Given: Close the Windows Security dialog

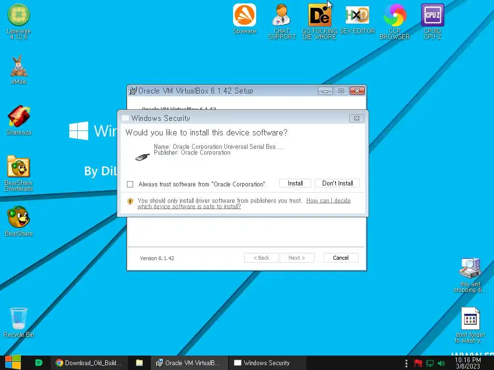Looking at the screenshot, I should pos(357,119).
